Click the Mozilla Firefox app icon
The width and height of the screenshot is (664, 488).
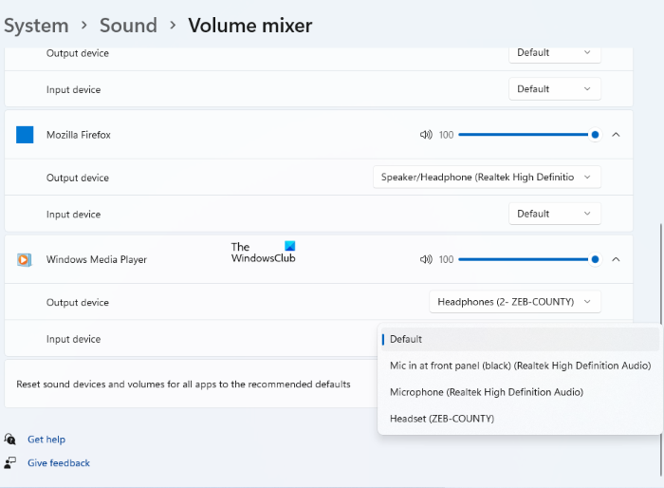(25, 135)
